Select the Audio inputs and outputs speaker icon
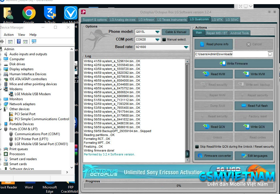The width and height of the screenshot is (280, 194). 6,54
